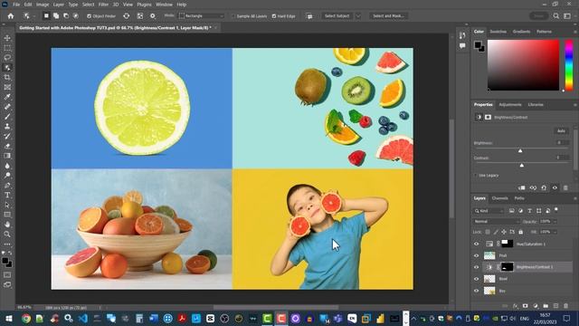579x326 pixels.
Task: Select the Crop tool
Action: (x=7, y=77)
